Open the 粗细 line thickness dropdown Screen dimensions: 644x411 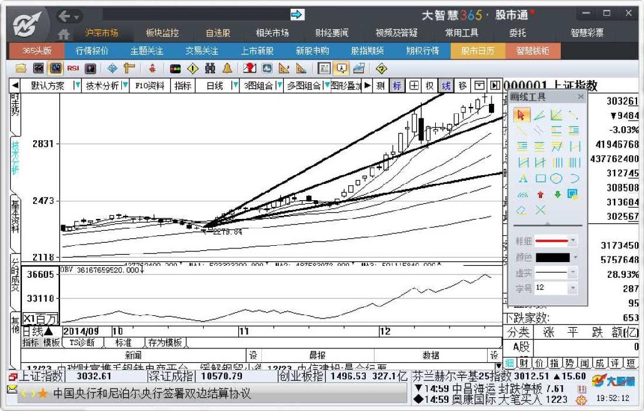pos(573,241)
